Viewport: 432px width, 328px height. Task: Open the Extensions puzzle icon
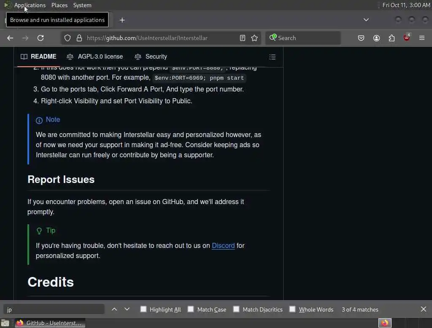[391, 38]
